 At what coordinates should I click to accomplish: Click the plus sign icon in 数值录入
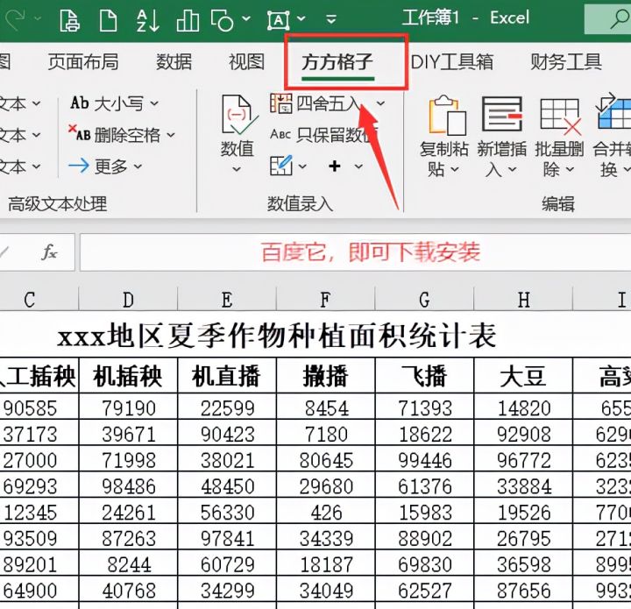(335, 166)
